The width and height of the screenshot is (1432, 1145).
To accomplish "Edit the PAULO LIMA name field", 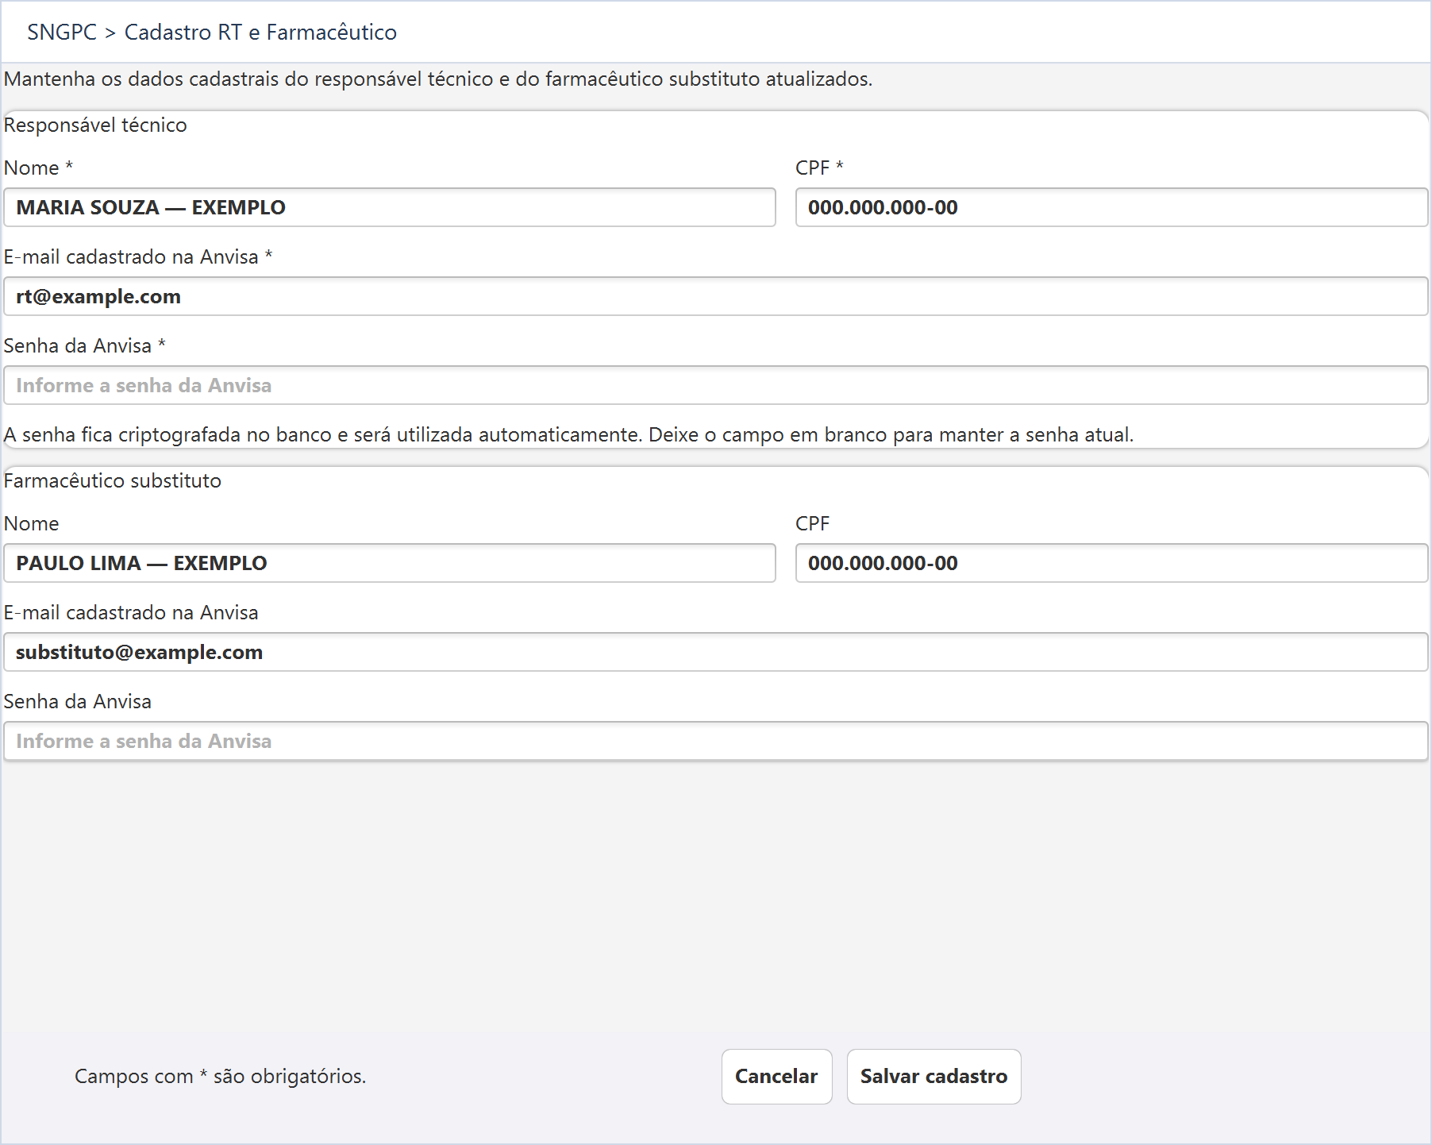I will click(x=390, y=563).
